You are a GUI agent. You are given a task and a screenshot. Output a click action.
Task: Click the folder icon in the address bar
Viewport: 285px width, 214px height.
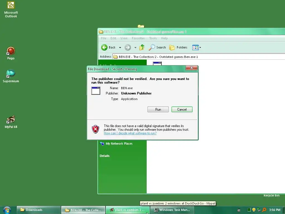(116, 57)
